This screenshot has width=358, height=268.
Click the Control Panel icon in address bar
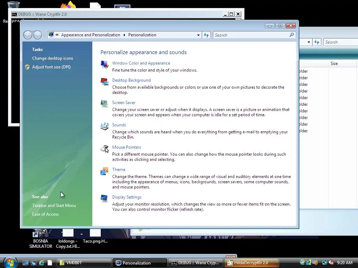51,35
